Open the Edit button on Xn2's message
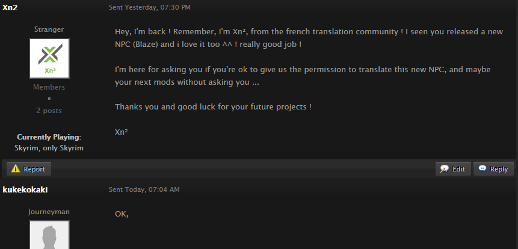The width and height of the screenshot is (518, 249). click(x=453, y=169)
